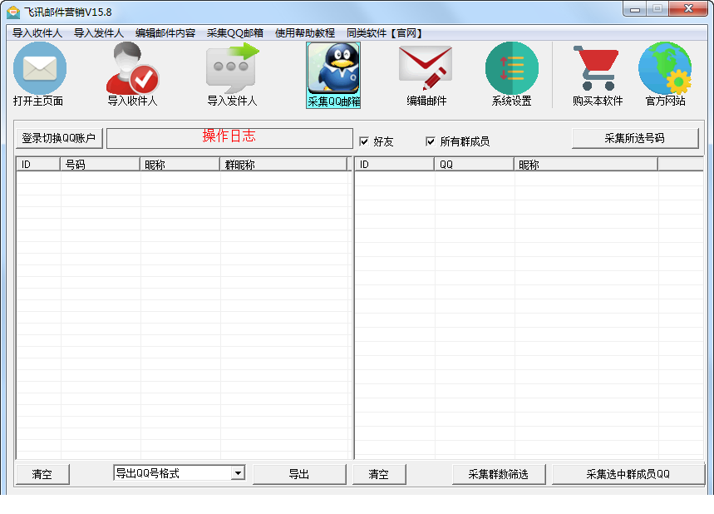Click 采集所选号码 button

(x=635, y=138)
